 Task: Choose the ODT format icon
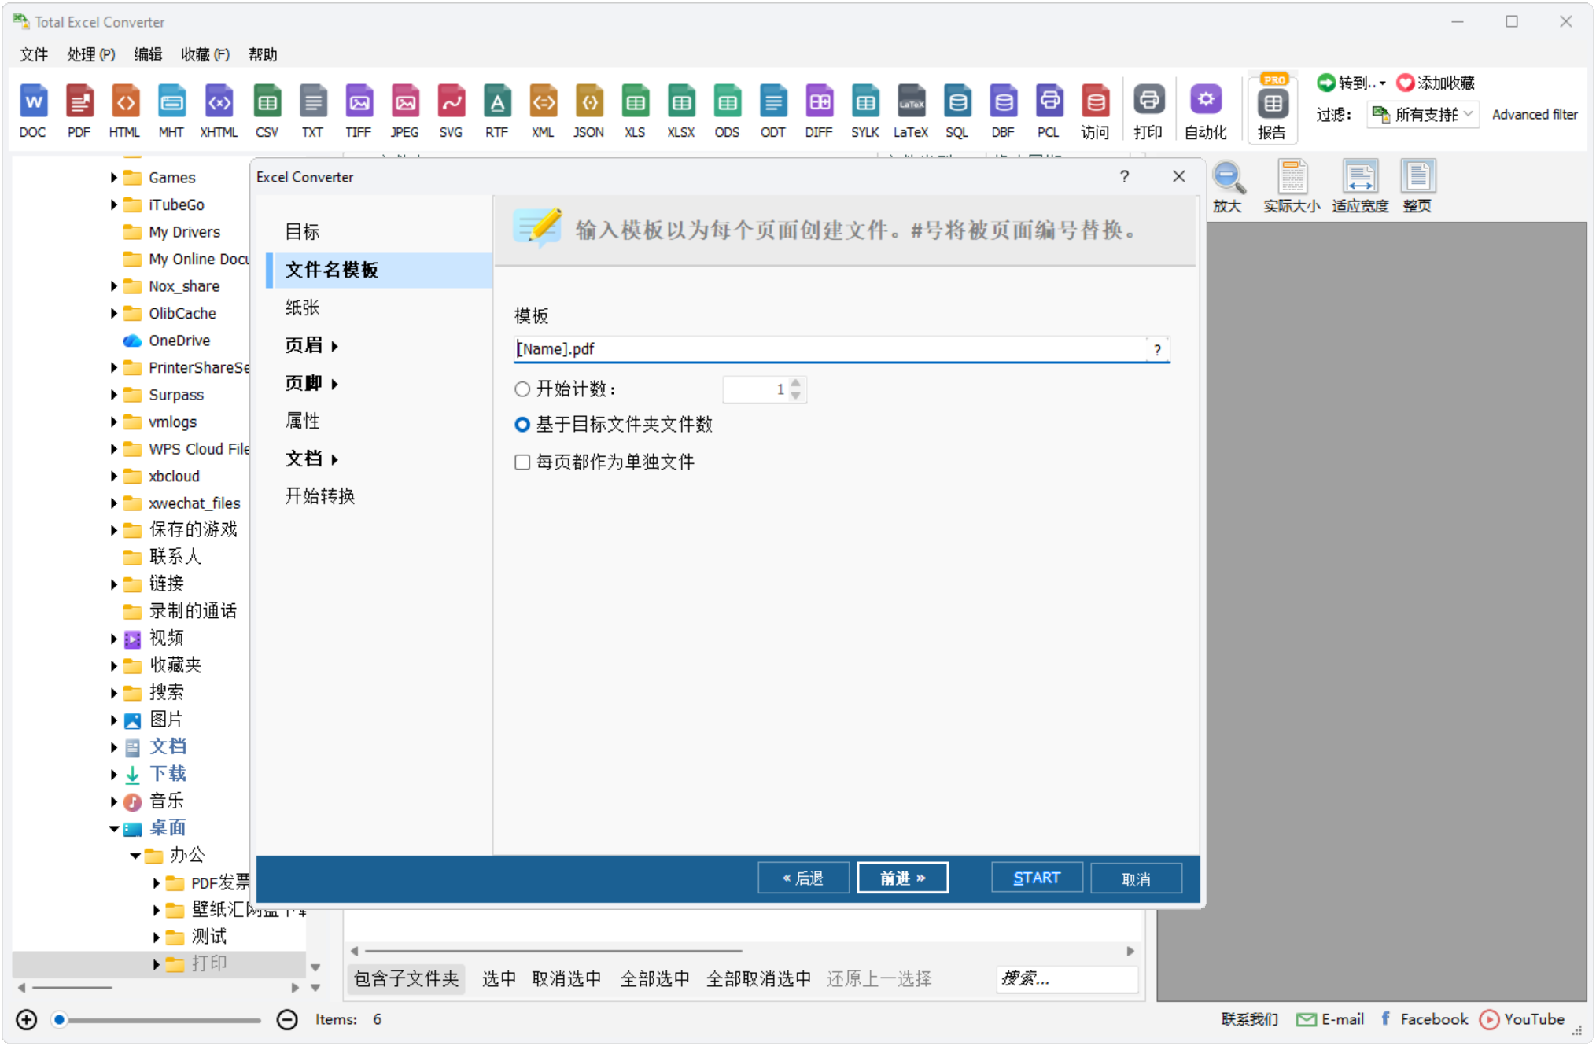pos(772,110)
